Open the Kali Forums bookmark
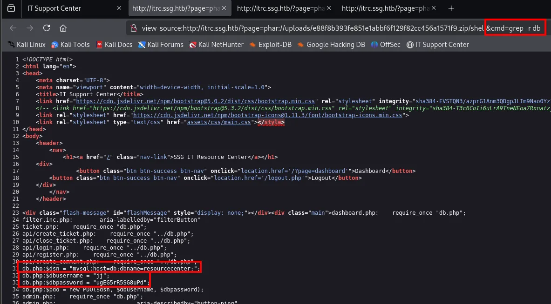Image resolution: width=551 pixels, height=304 pixels. coord(161,45)
